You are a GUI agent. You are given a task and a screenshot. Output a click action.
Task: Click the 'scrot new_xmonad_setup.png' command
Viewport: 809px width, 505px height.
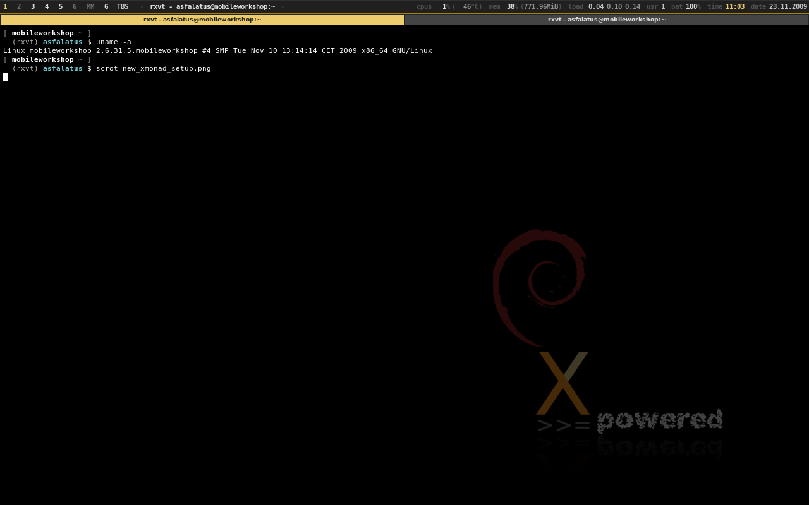coord(154,69)
